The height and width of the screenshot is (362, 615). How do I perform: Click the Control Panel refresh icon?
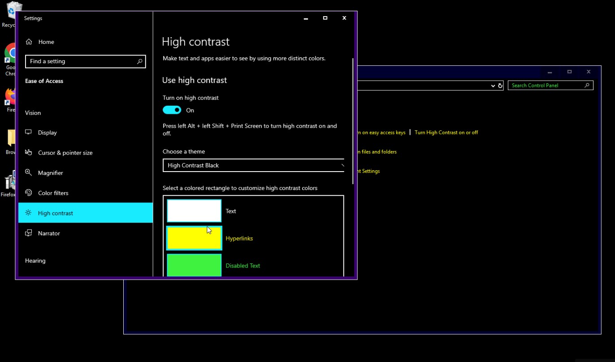pos(500,86)
